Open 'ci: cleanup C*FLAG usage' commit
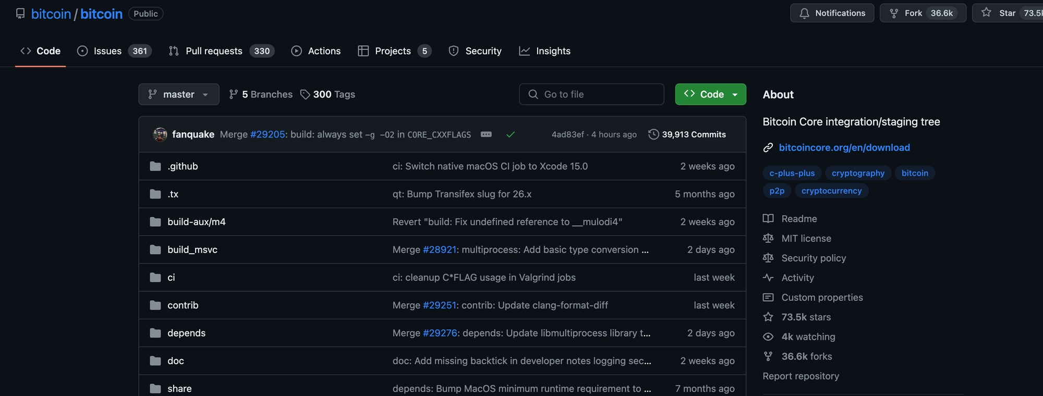This screenshot has width=1043, height=396. click(x=484, y=277)
